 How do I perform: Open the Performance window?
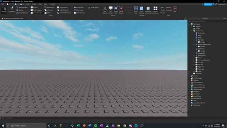point(62,7)
